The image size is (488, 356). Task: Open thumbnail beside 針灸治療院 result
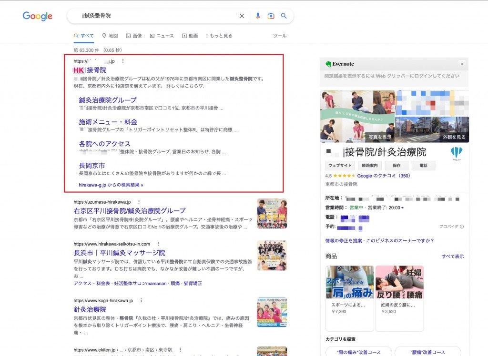272,312
